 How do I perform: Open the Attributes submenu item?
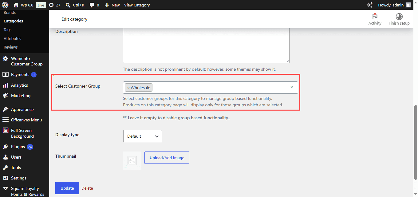pyautogui.click(x=12, y=38)
